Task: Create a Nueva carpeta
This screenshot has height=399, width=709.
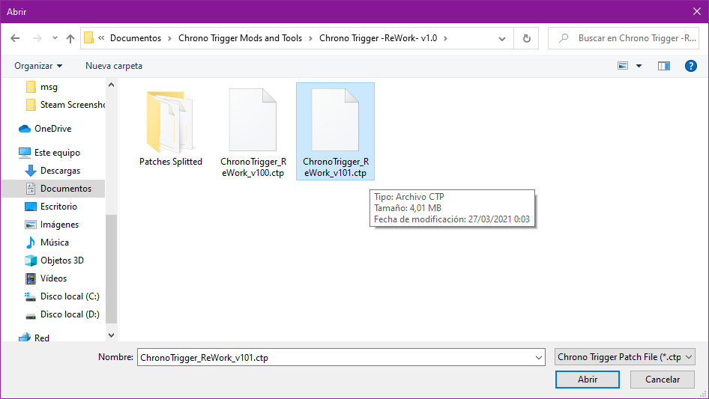Action: click(x=114, y=66)
